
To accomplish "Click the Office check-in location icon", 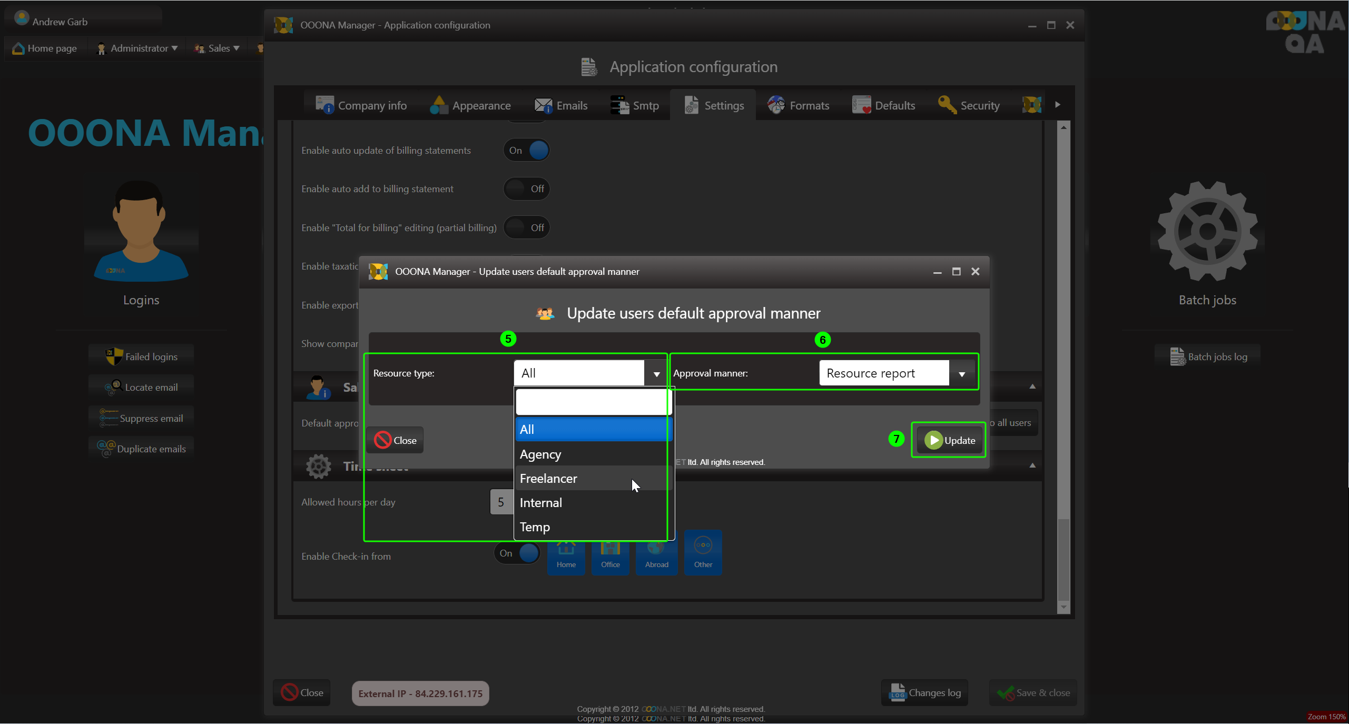I will click(610, 553).
